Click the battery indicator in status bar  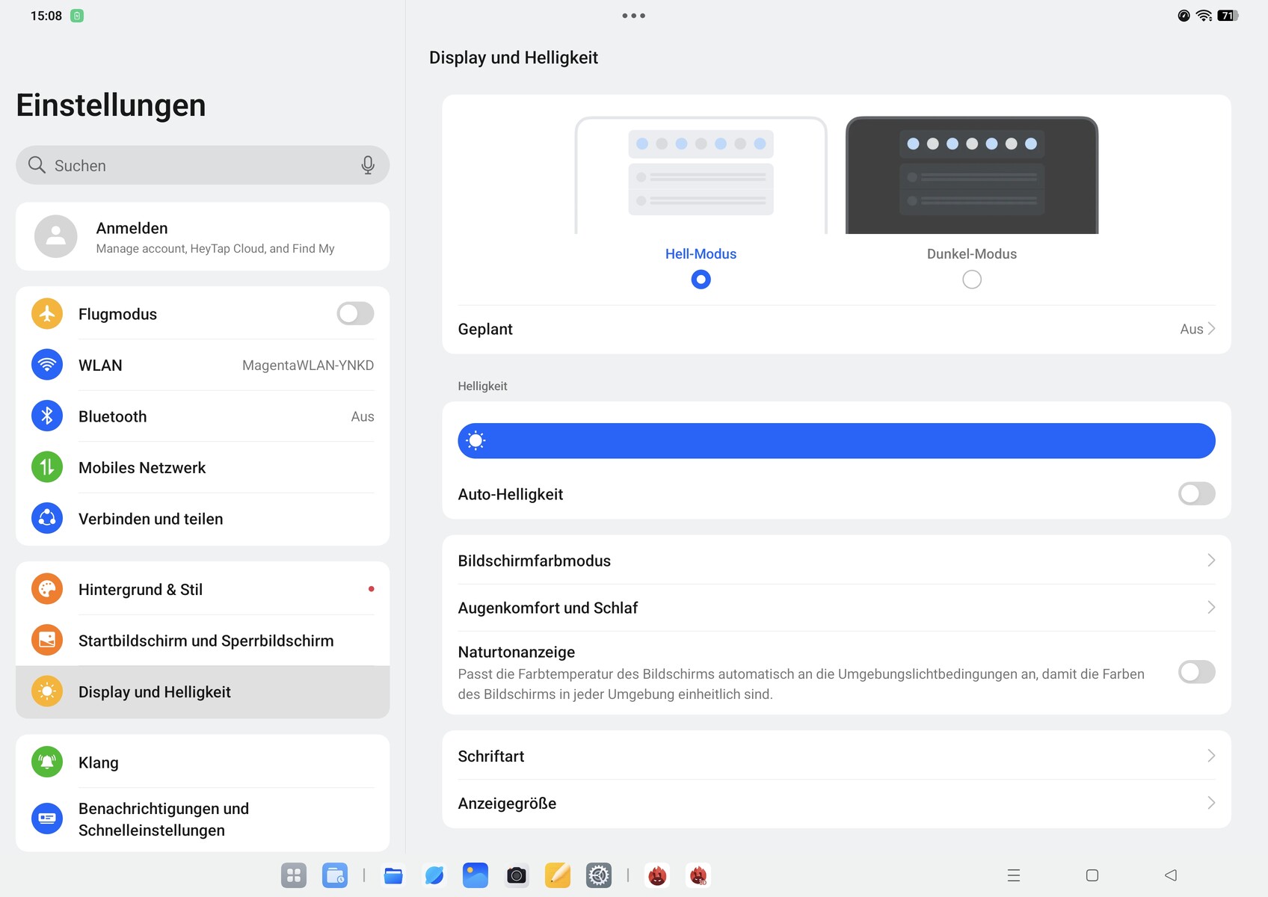point(1228,16)
